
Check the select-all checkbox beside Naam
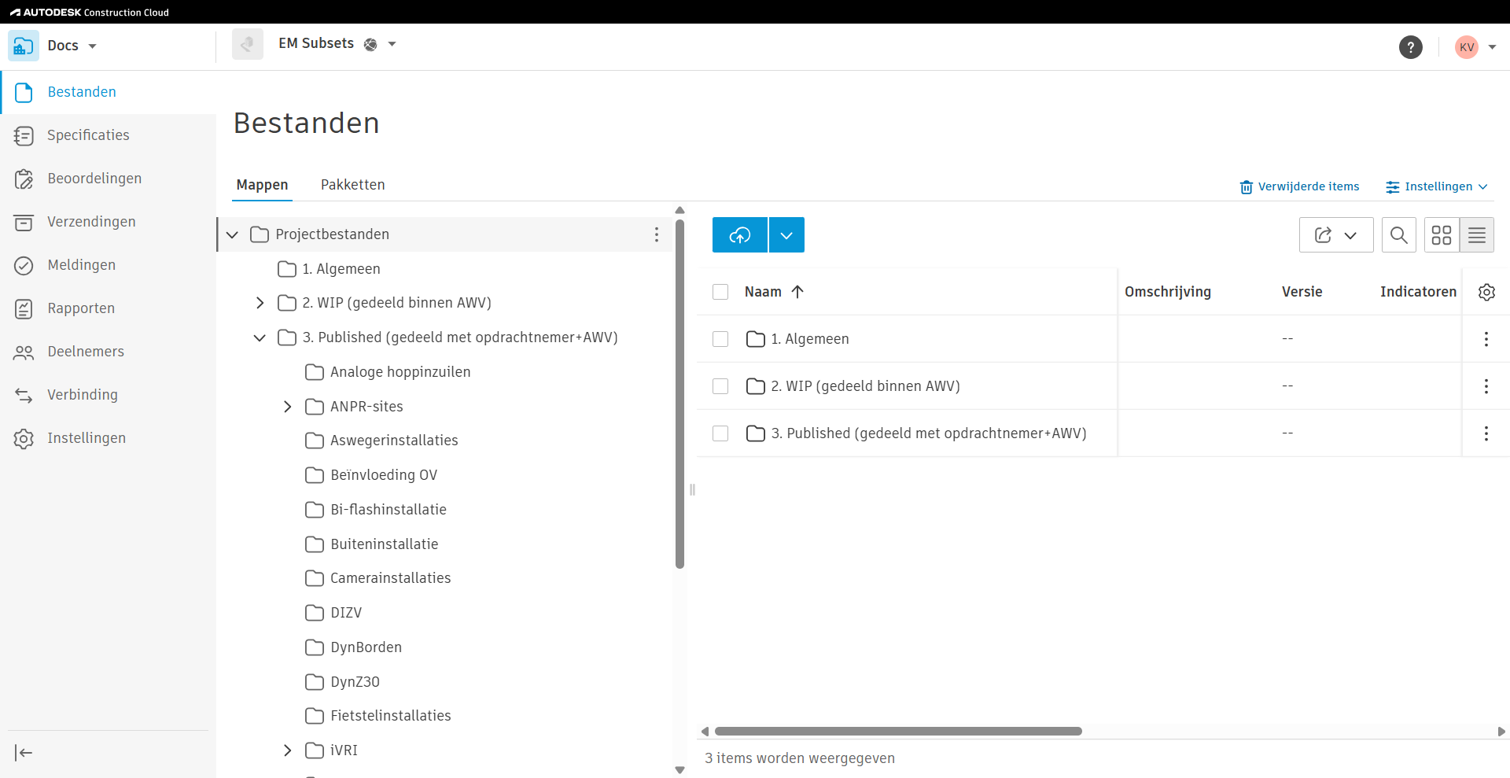[720, 292]
